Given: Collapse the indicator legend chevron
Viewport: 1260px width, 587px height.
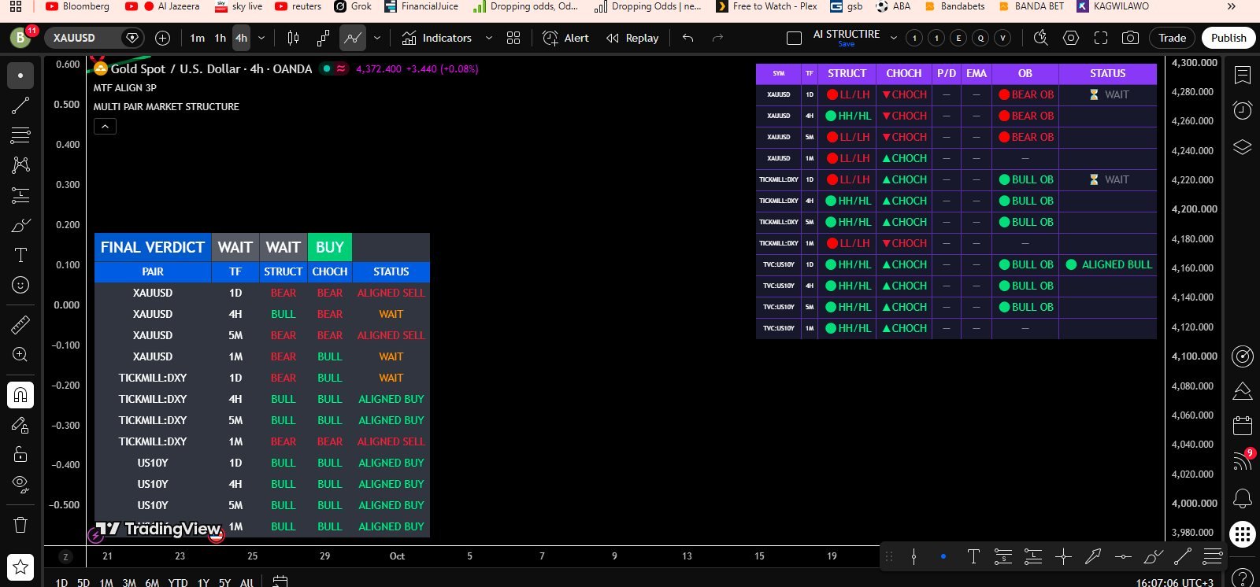Looking at the screenshot, I should coord(105,126).
